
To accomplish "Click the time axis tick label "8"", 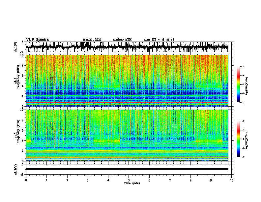I will click(190, 180).
